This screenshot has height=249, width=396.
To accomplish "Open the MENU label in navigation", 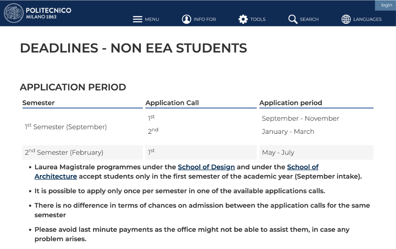I will pyautogui.click(x=152, y=19).
